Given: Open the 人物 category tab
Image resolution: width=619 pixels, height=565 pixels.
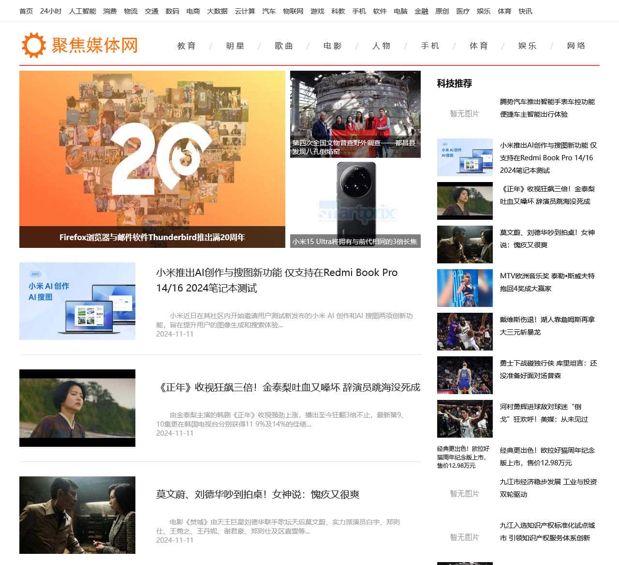Looking at the screenshot, I should (x=382, y=46).
